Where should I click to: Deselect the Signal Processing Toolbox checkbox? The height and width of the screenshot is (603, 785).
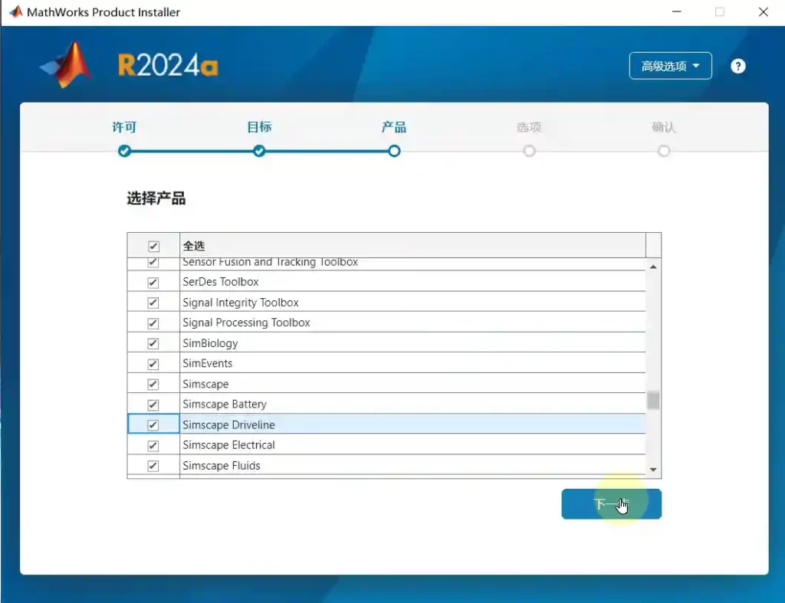[153, 323]
